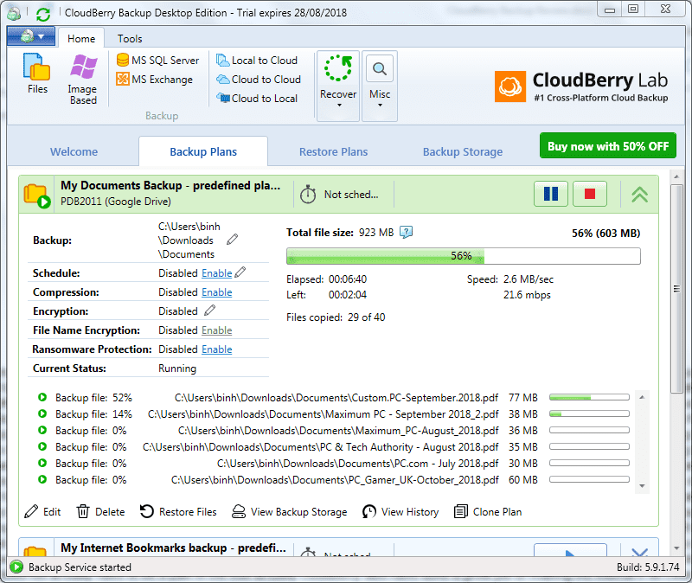Select Cloud to Cloud backup
Screen dimensions: 692x583
(x=259, y=80)
